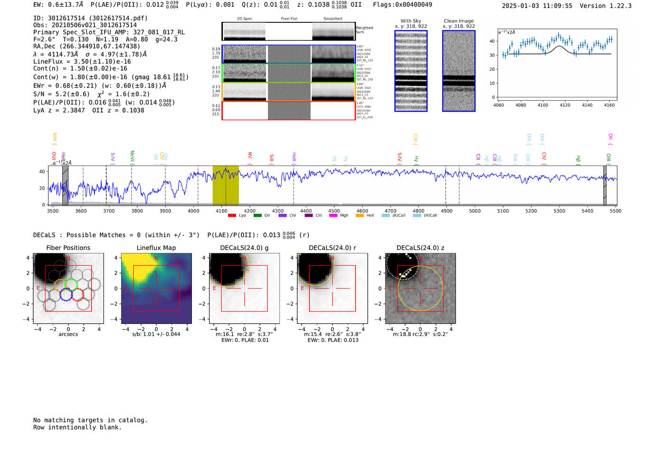Open the DECaLS(24.0) r cutout

click(332, 288)
